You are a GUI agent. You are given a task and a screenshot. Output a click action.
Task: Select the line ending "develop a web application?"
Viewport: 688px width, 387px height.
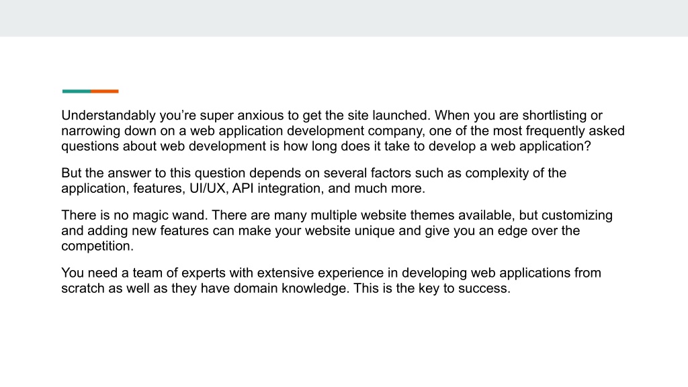coord(326,146)
